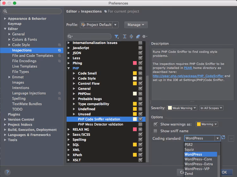Click the inspections search field

click(89, 36)
